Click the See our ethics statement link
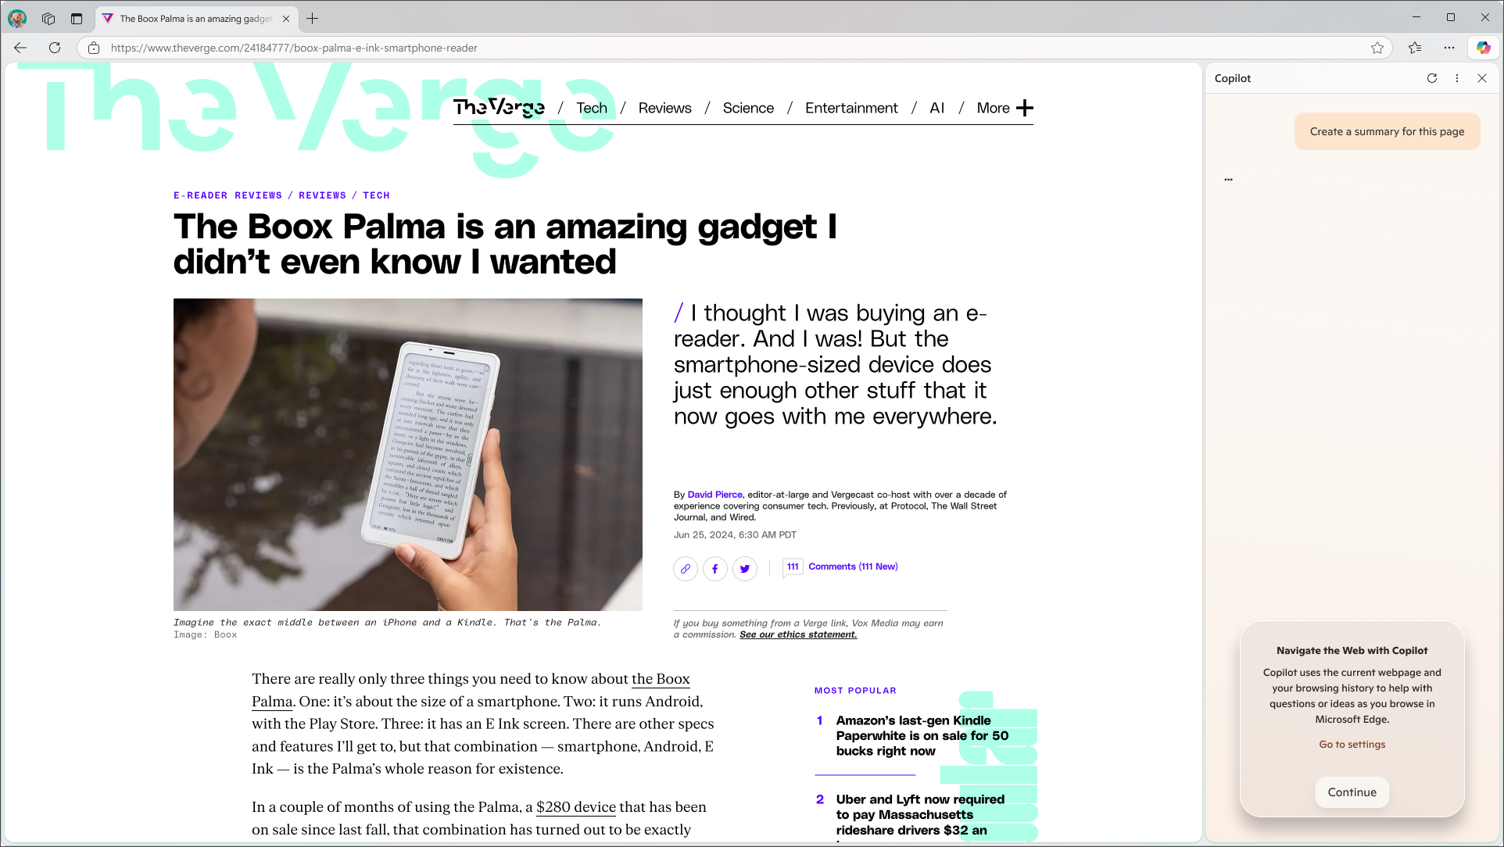 (798, 634)
